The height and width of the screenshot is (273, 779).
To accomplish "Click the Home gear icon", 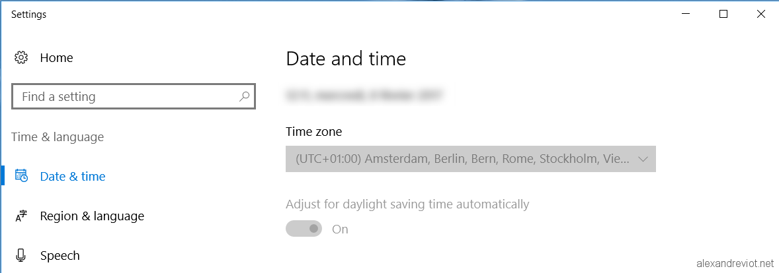I will tap(21, 57).
